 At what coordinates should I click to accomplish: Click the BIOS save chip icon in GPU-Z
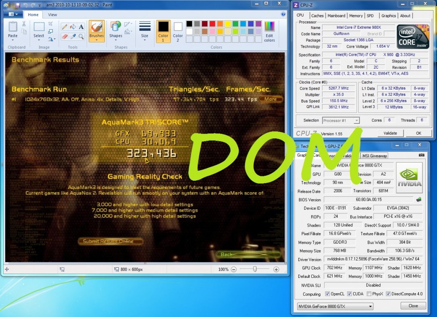click(x=419, y=199)
